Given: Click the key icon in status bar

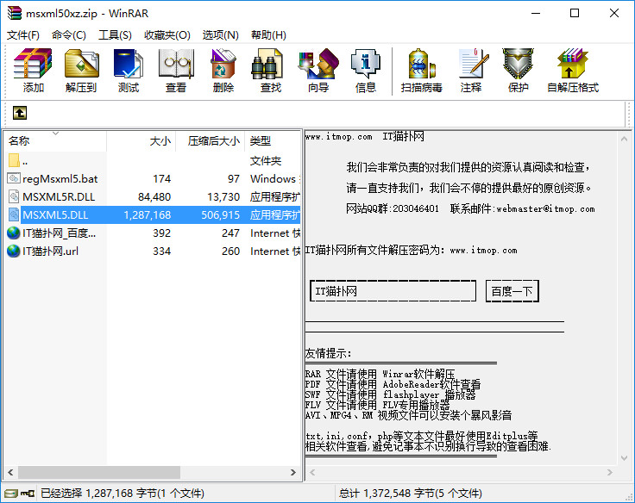Looking at the screenshot, I should (x=28, y=494).
